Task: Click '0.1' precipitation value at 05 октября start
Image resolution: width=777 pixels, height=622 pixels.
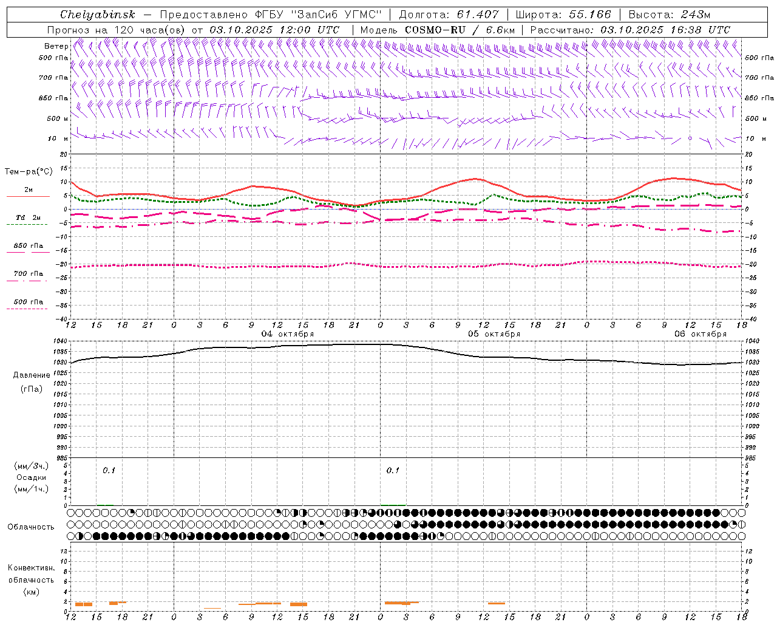Action: pos(393,471)
